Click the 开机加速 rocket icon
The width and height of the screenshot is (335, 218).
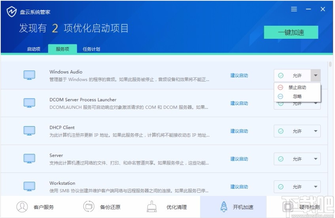[x=224, y=207]
